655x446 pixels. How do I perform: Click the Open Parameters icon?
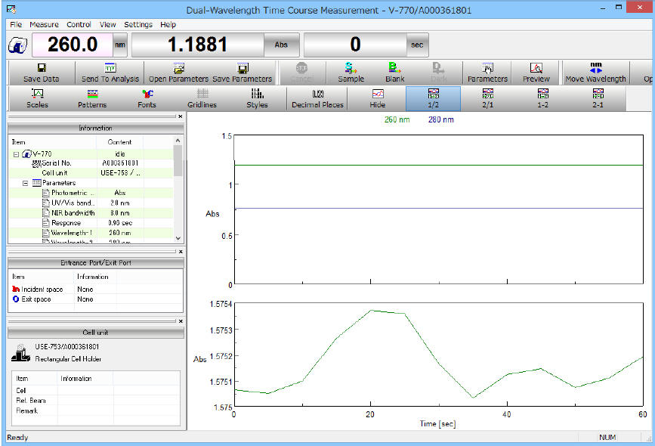[x=178, y=73]
